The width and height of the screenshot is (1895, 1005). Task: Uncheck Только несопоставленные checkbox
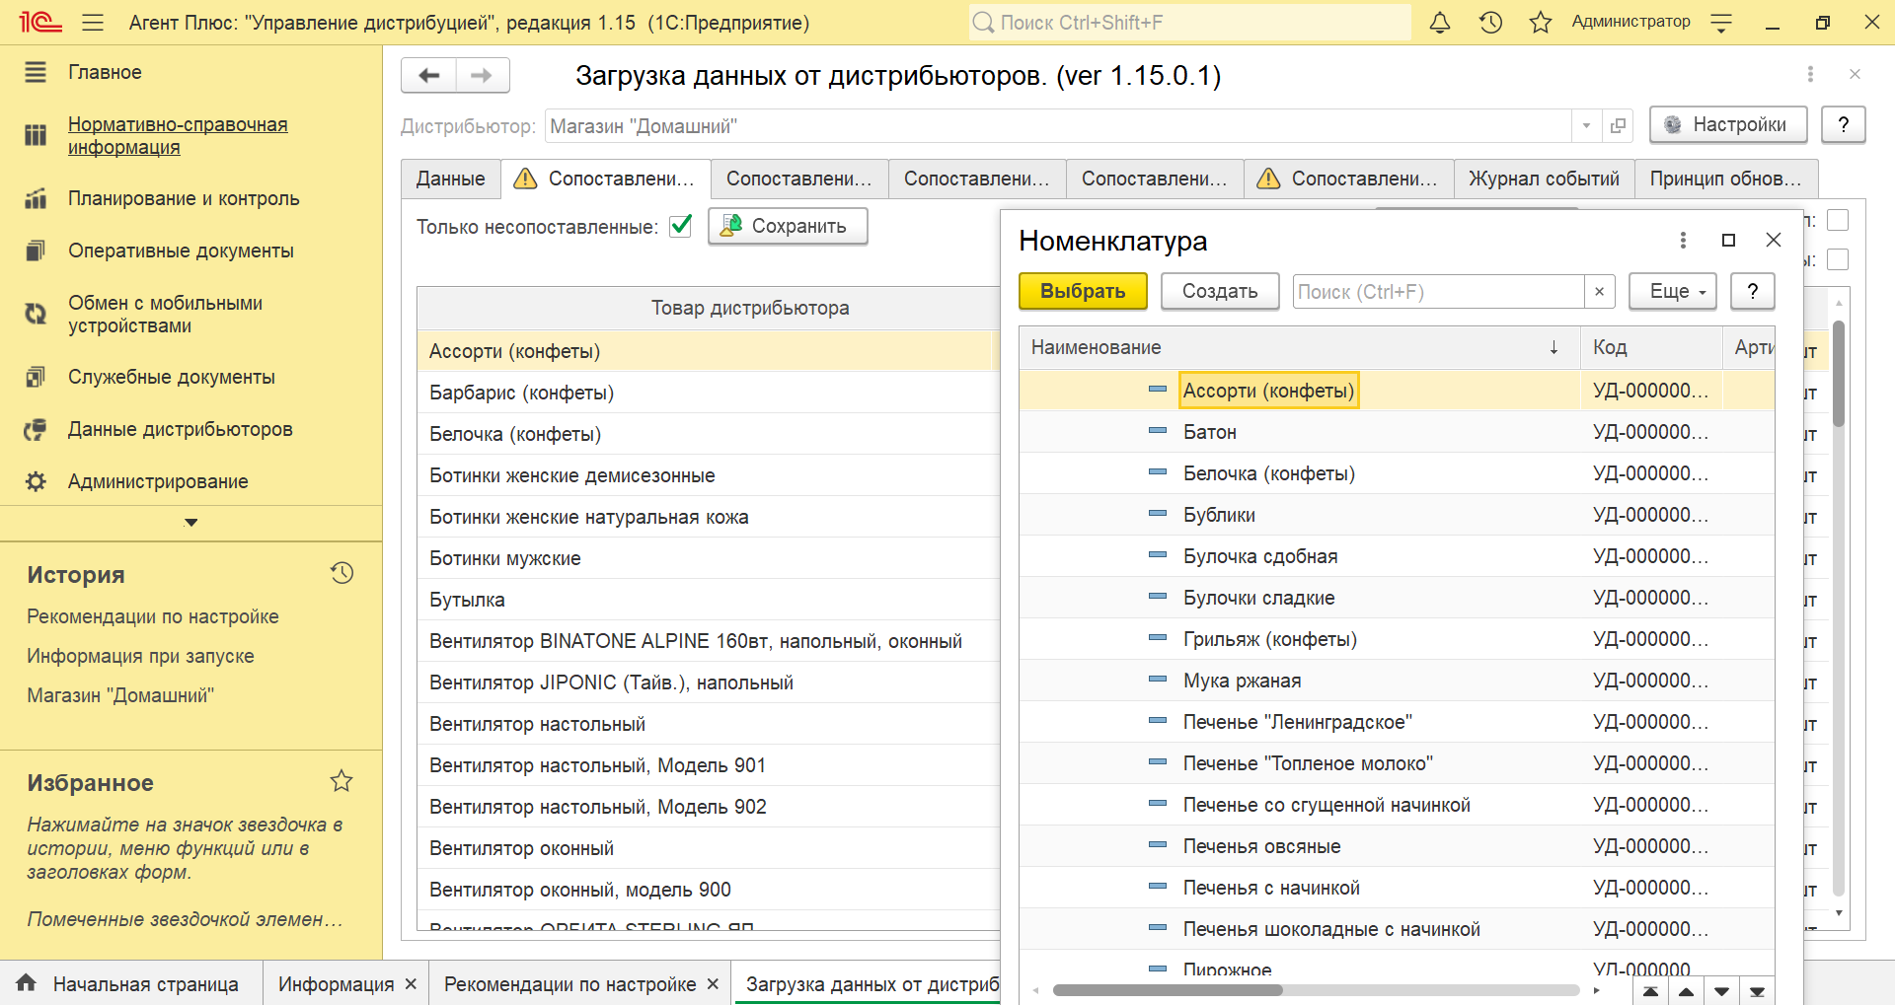680,226
